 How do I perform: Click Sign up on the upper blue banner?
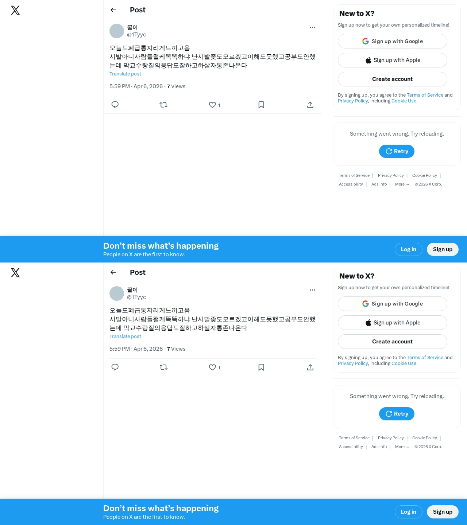443,249
